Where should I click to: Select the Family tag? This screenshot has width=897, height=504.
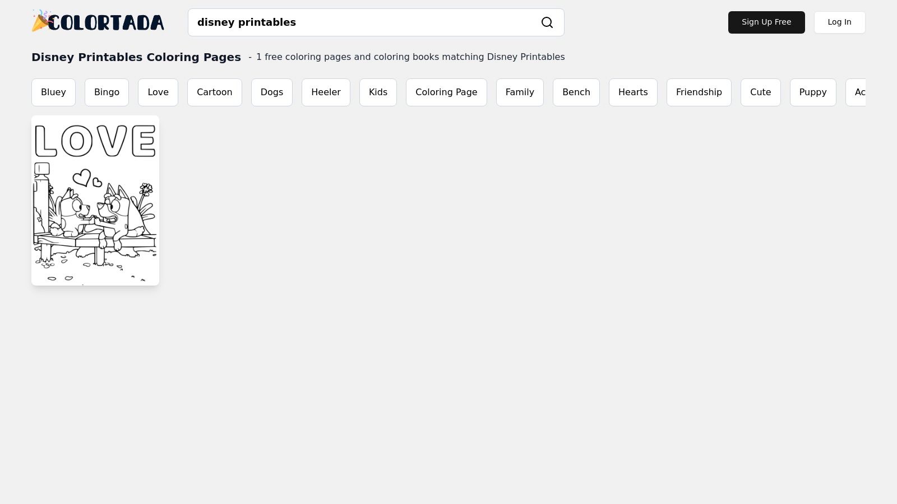[520, 92]
